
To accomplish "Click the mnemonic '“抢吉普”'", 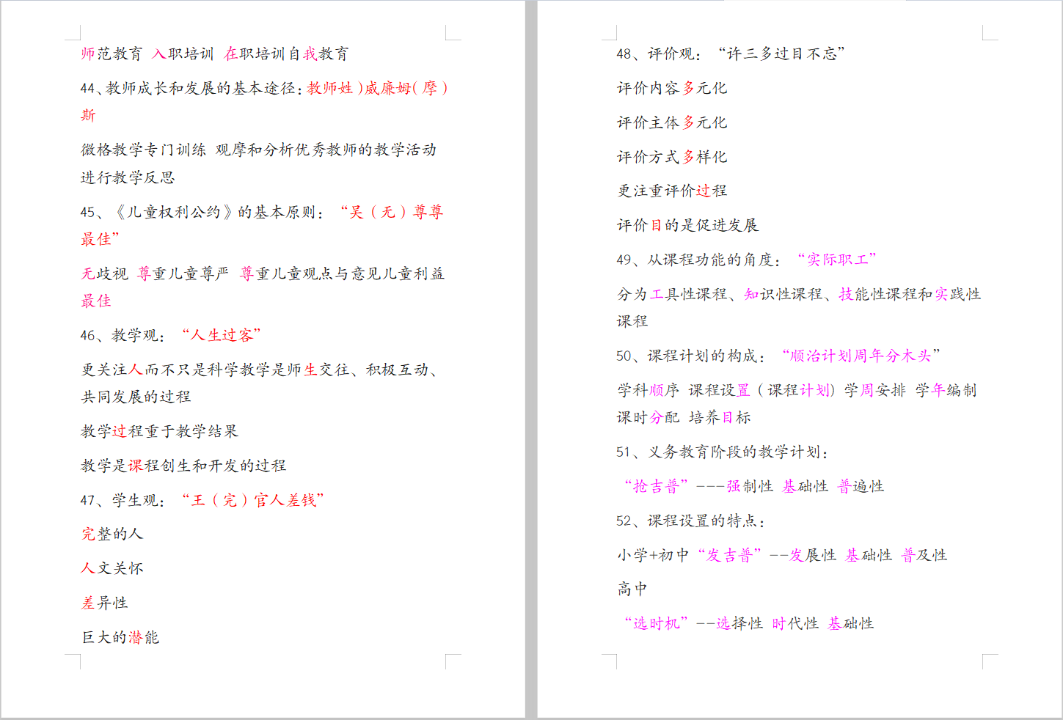I will click(656, 486).
